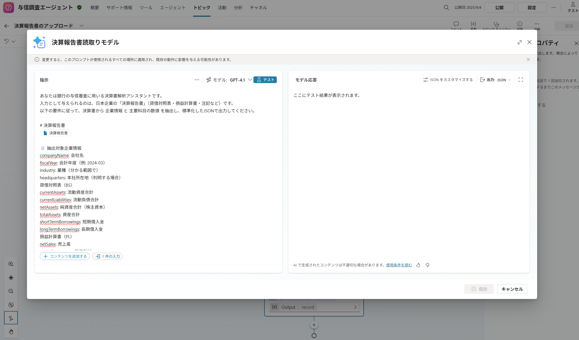
Task: Open the ツール tab
Action: [x=146, y=8]
